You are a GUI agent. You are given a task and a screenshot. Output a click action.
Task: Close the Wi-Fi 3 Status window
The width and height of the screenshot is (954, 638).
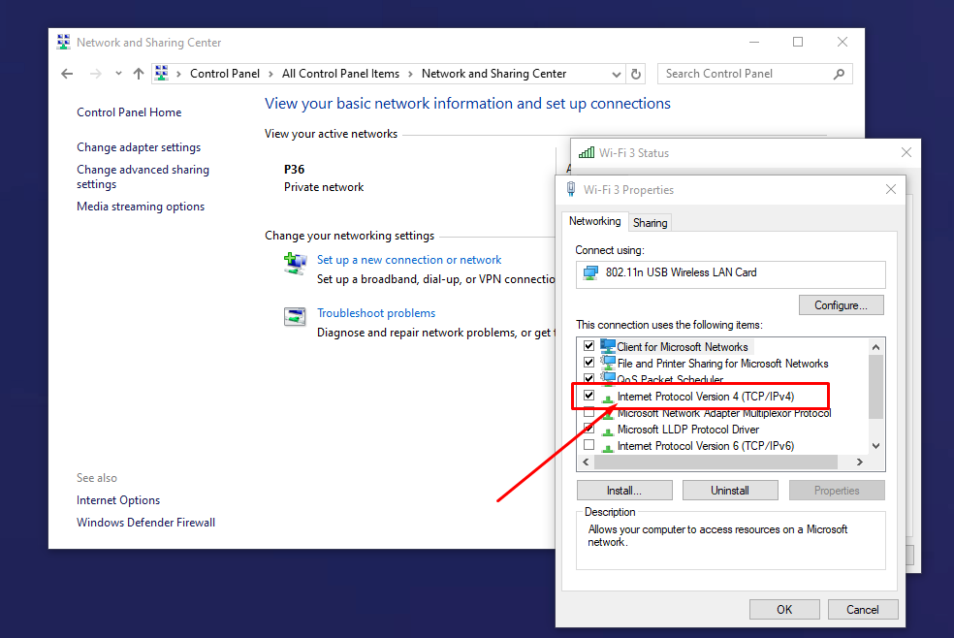pos(906,152)
